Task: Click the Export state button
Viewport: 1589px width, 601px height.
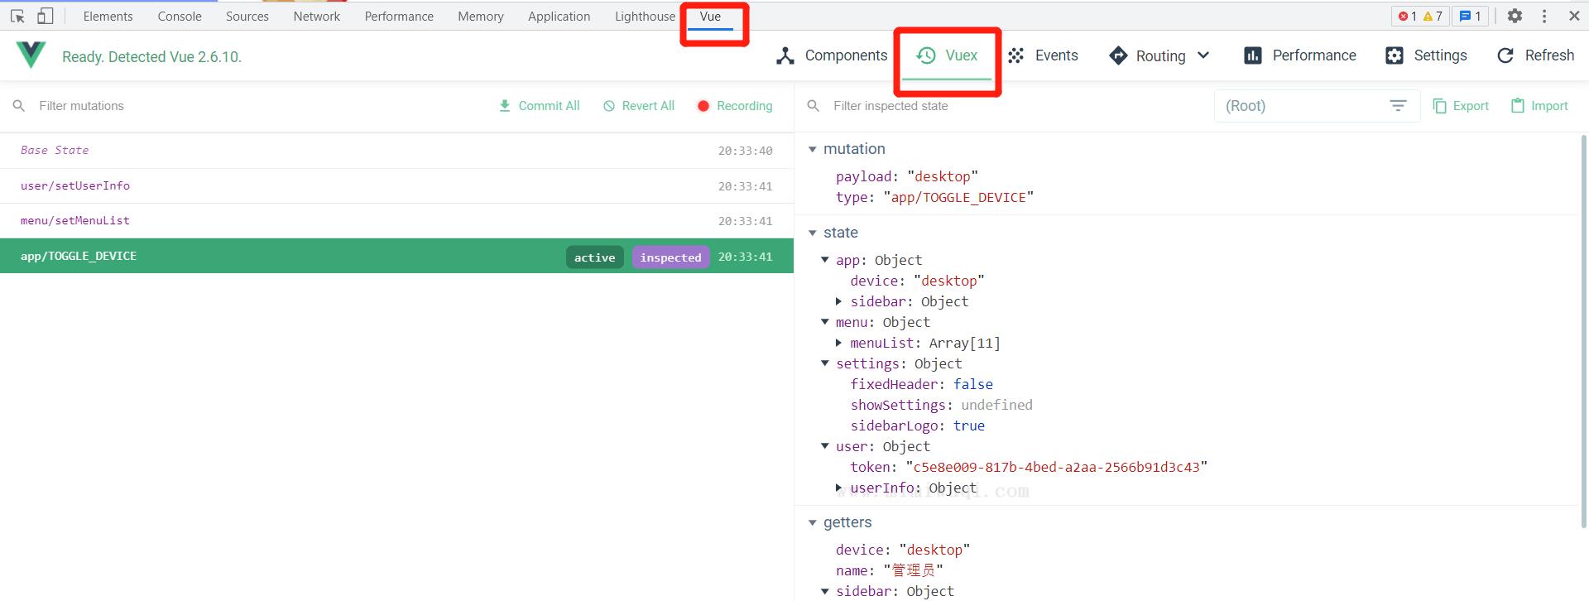Action: click(1461, 106)
